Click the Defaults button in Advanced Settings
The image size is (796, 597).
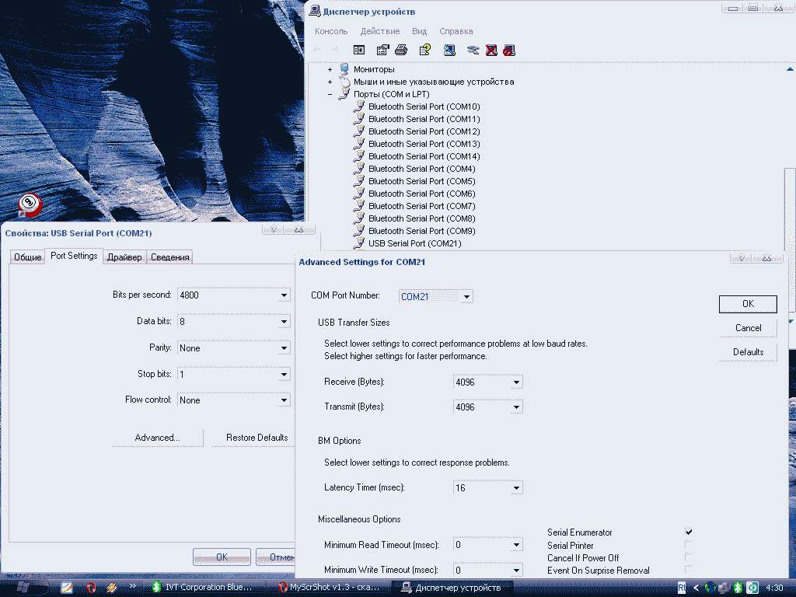748,352
